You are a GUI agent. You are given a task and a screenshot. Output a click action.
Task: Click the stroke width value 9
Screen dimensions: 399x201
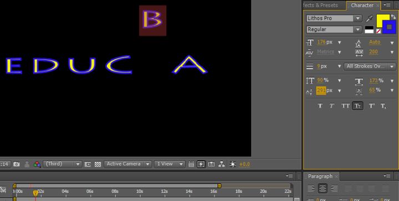click(x=318, y=66)
